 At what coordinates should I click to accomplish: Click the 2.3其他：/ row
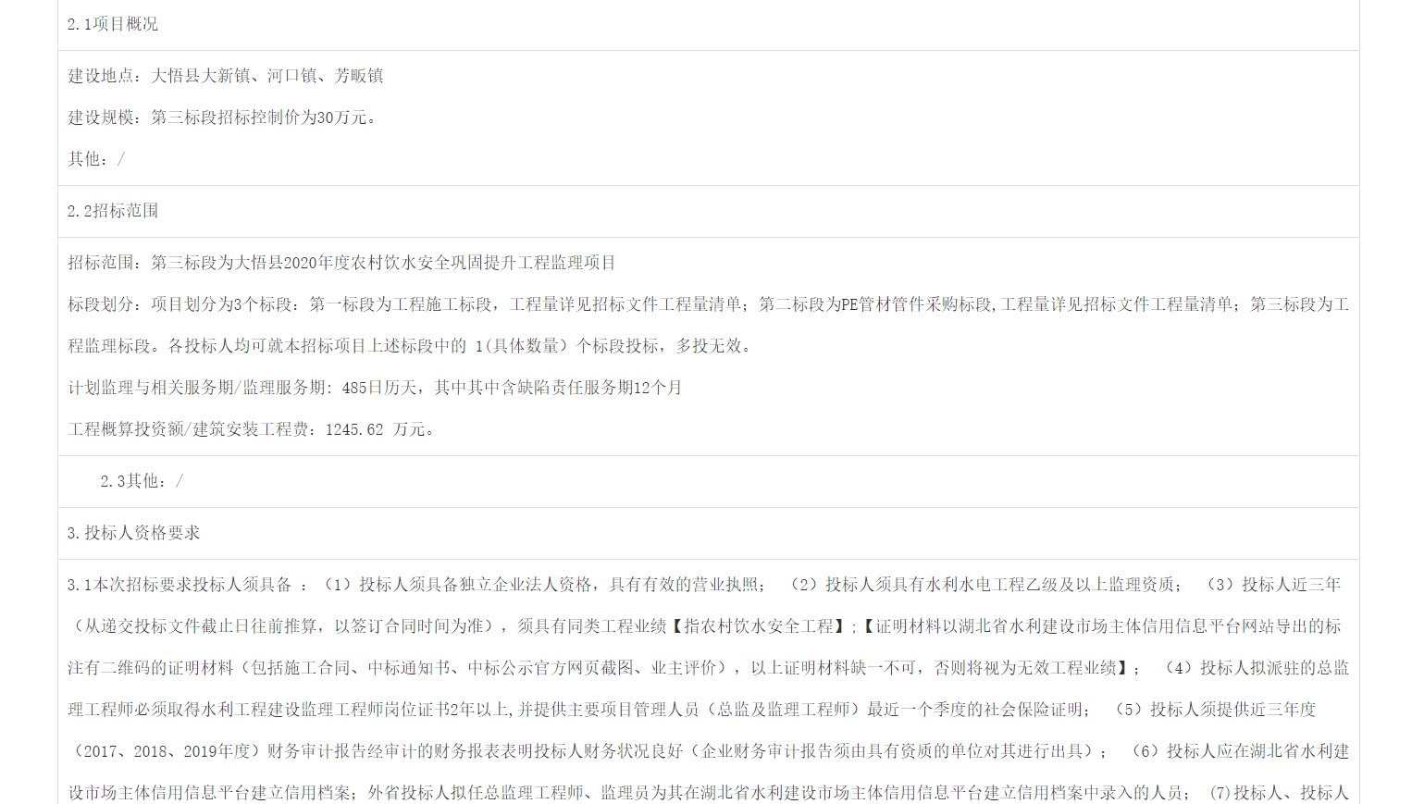[142, 481]
